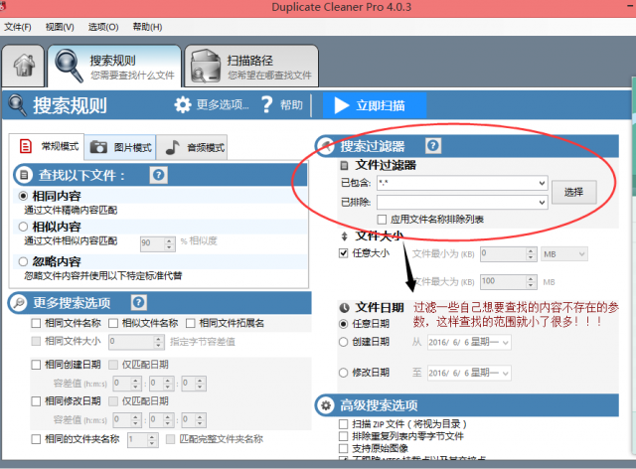Viewport: 636px width, 469px height.
Task: Open help for 搜索过滤器 section
Action: coord(433,146)
